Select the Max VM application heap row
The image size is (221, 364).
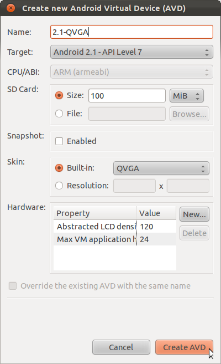point(115,239)
